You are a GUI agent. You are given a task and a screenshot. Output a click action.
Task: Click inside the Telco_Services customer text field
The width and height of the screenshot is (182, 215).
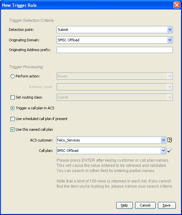(x=109, y=140)
